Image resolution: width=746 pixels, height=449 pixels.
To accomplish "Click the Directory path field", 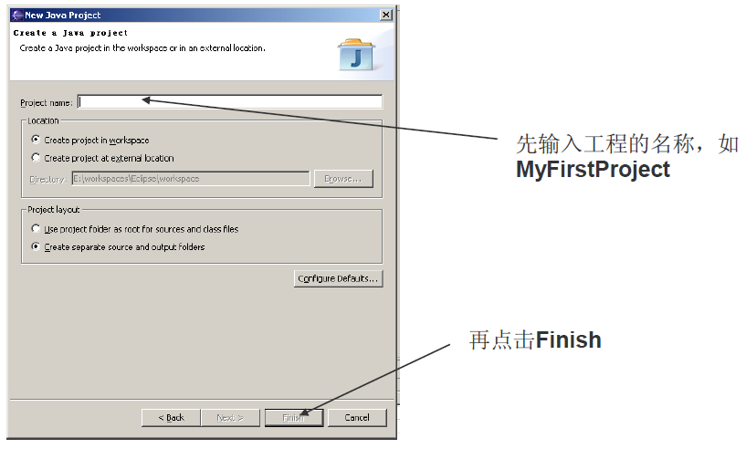I will point(190,179).
